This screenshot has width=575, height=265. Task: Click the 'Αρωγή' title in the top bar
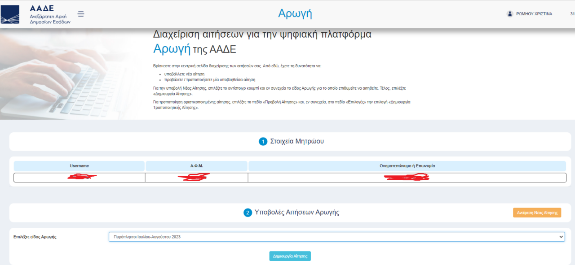295,13
